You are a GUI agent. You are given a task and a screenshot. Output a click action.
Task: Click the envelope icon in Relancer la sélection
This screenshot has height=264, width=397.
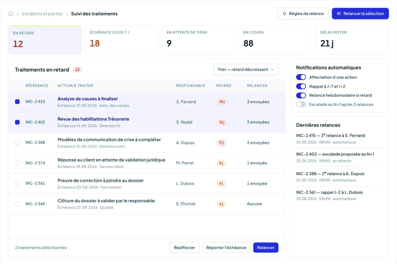coord(339,14)
